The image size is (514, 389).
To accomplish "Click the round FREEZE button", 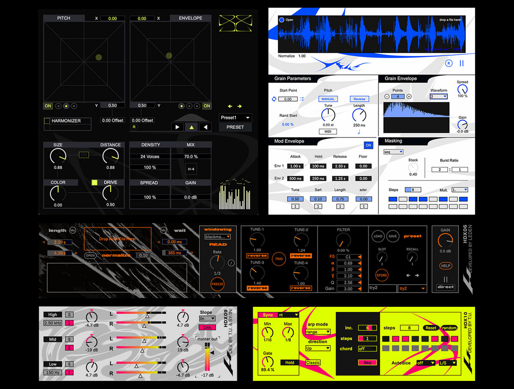I will 217,284.
